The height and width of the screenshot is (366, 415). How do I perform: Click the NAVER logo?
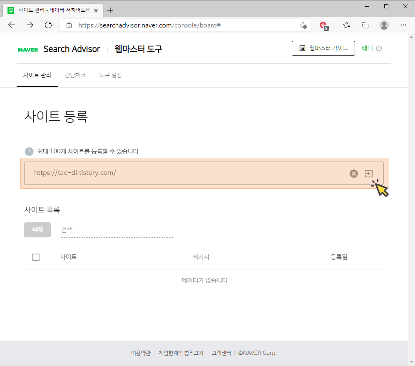point(28,49)
